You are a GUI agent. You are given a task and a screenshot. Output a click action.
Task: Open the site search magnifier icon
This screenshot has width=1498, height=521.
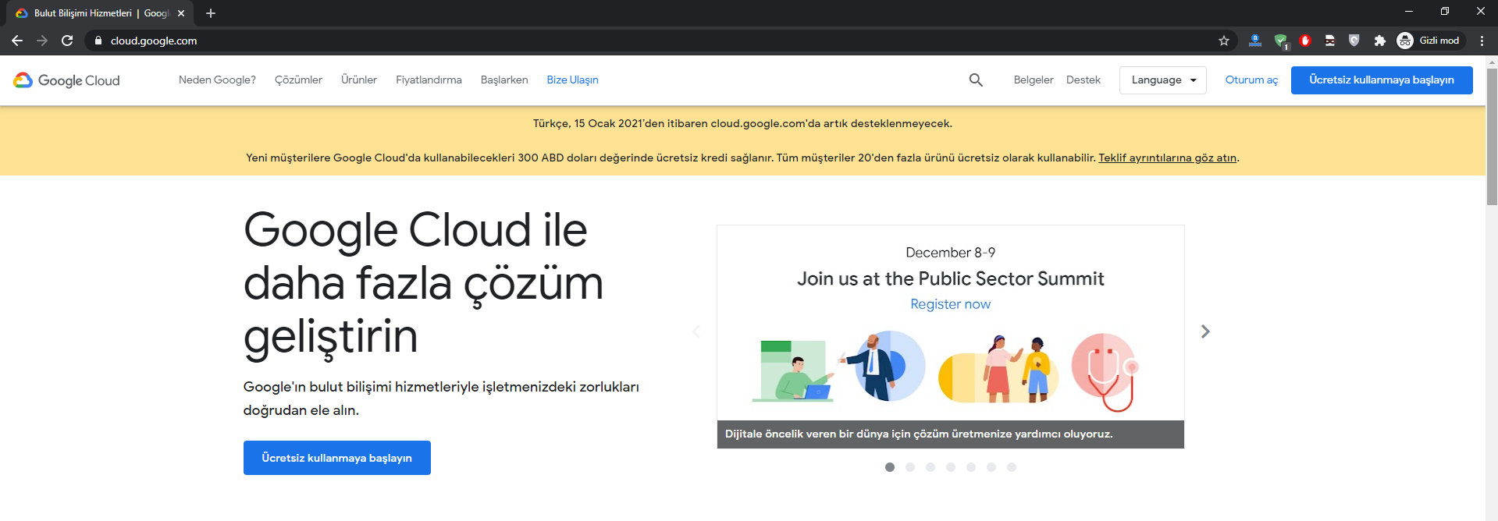point(976,80)
